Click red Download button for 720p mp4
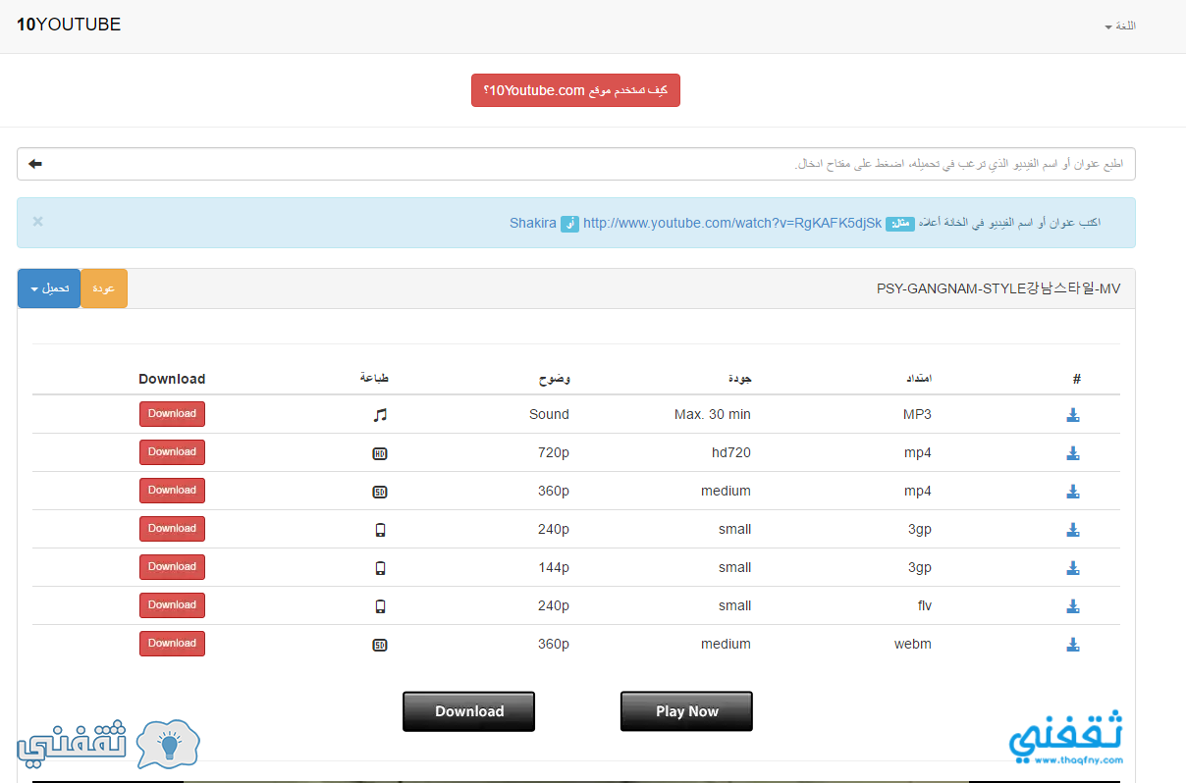Screen dimensions: 1186x783 172,452
